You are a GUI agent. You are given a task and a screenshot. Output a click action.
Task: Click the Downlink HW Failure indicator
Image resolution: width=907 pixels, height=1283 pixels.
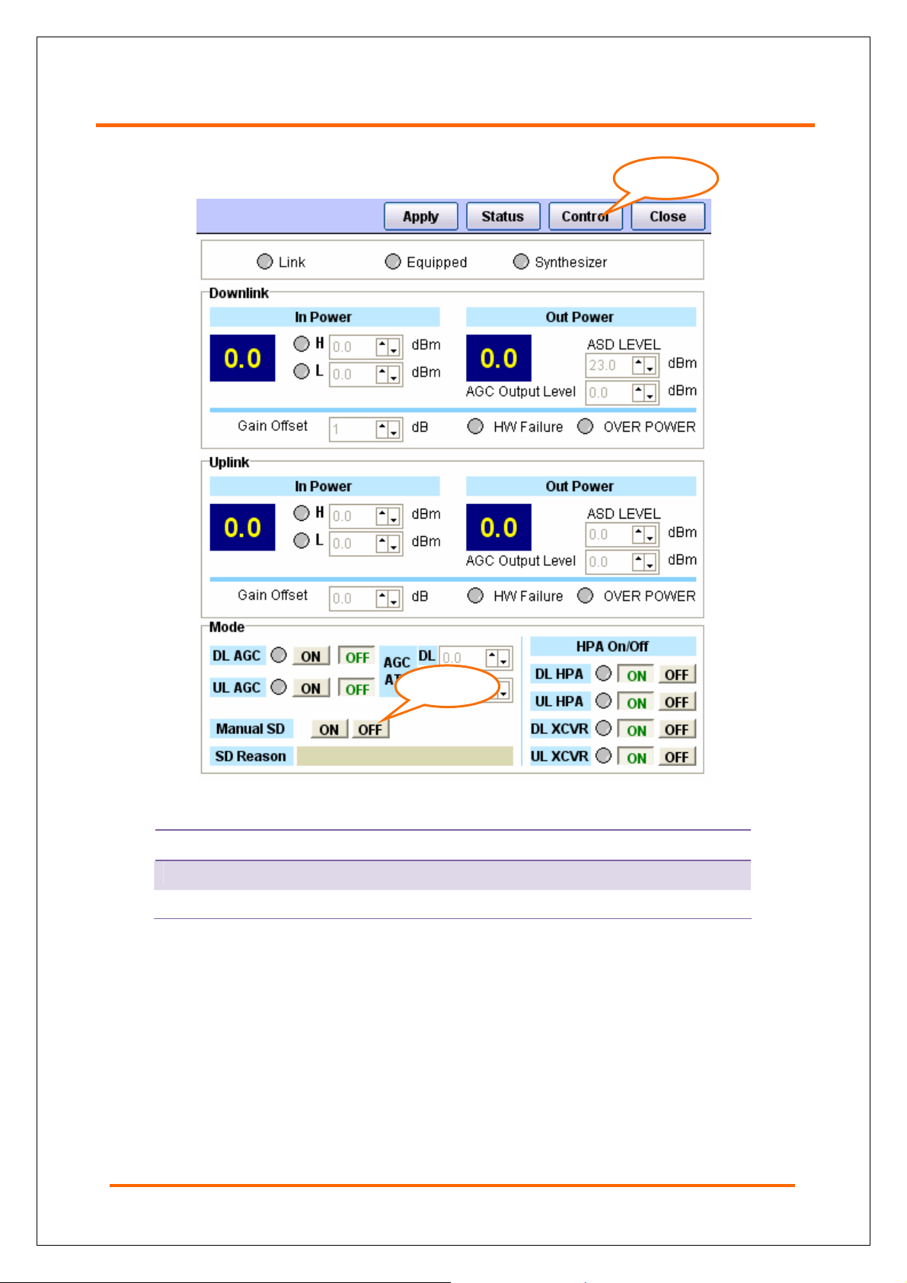click(x=475, y=426)
